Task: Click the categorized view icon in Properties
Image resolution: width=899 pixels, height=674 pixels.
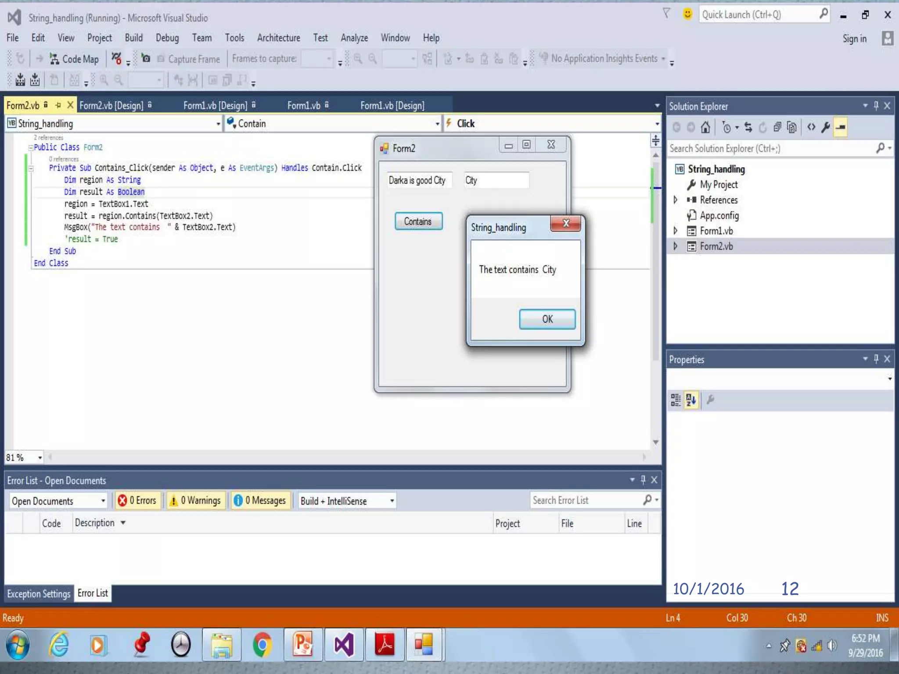Action: (676, 400)
